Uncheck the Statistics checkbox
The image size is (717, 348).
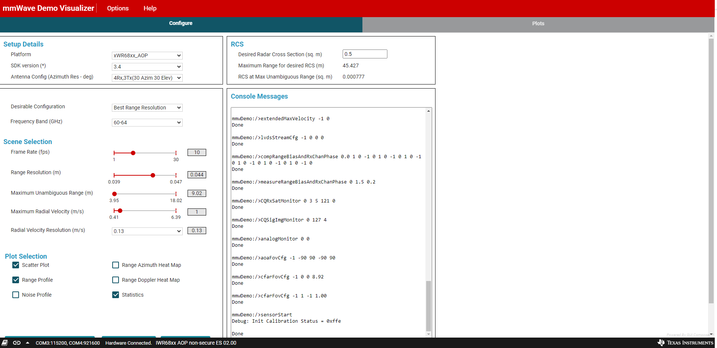[116, 295]
